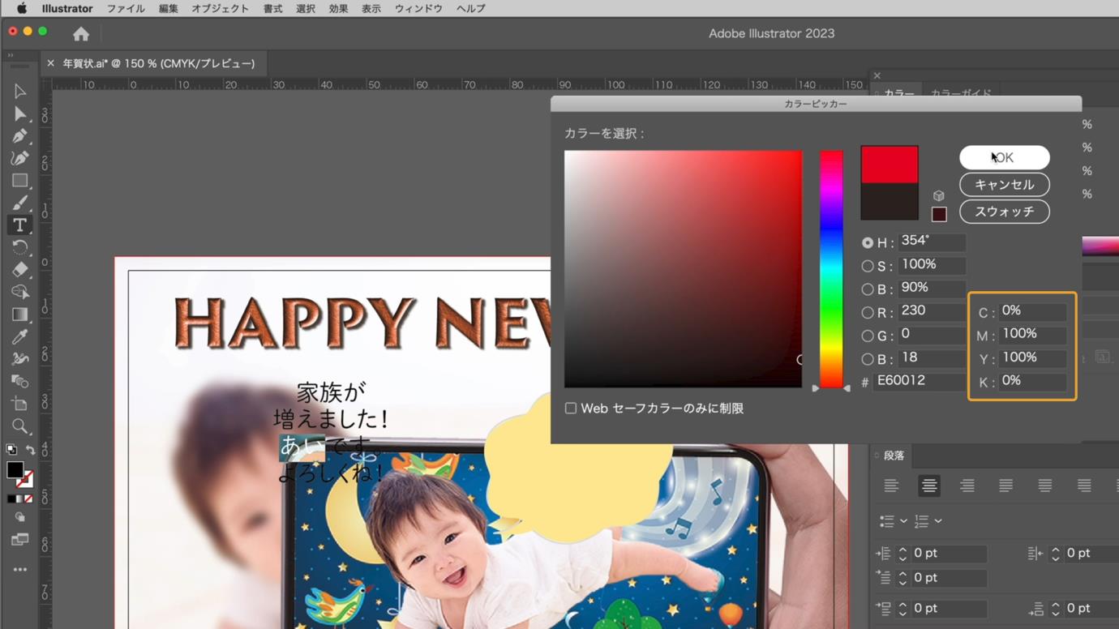This screenshot has height=629, width=1119.
Task: Click the left indent stepper arrows
Action: (902, 554)
